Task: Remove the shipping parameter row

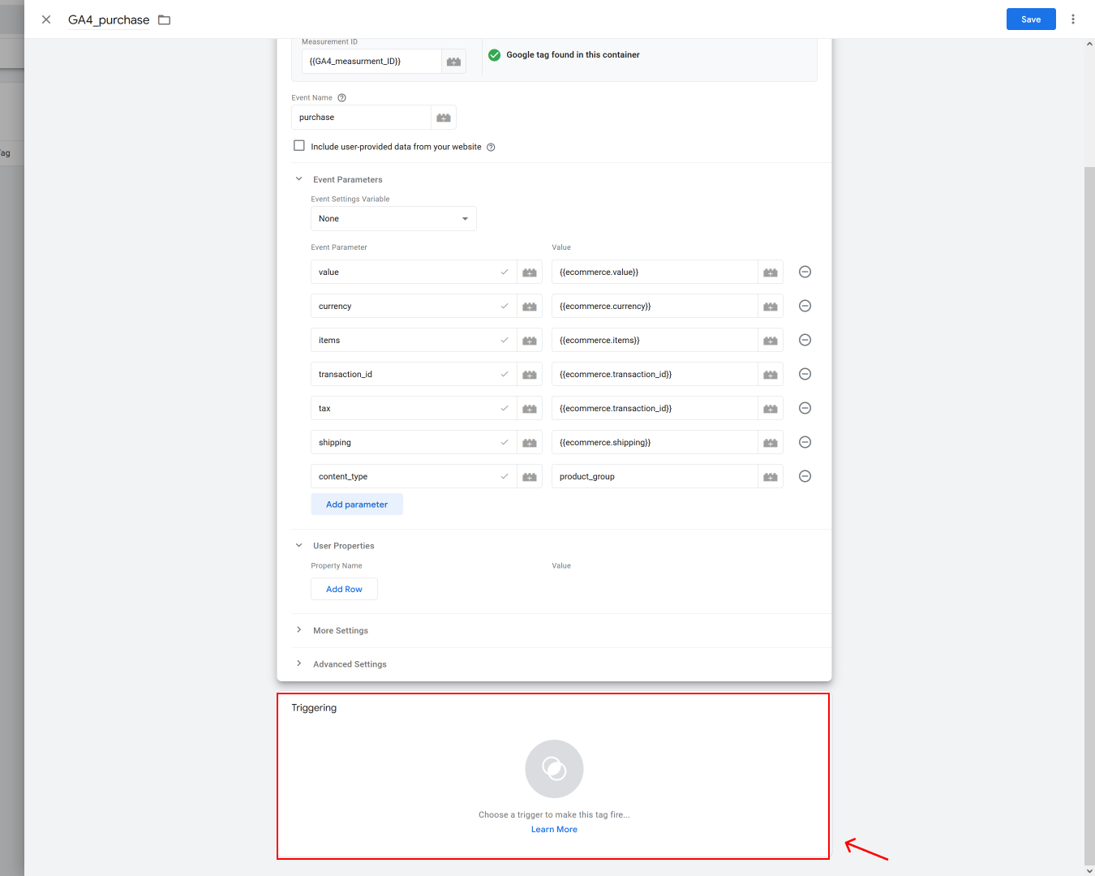Action: pos(805,442)
